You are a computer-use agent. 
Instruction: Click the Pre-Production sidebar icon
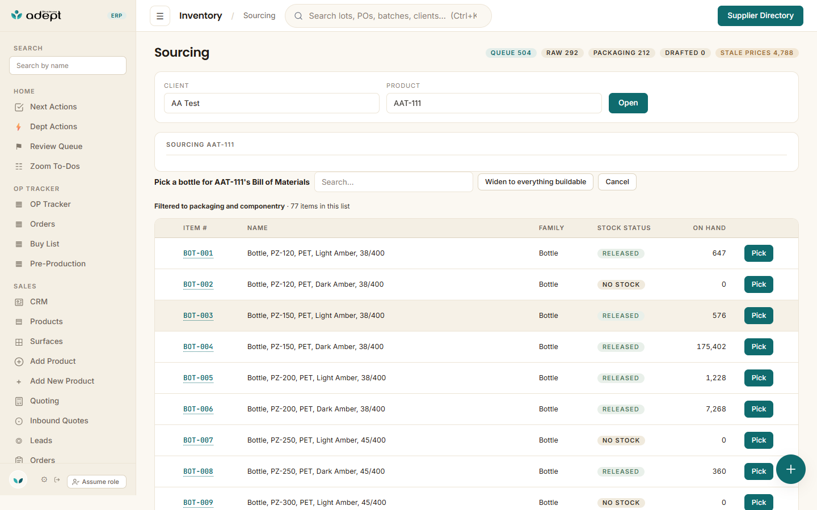pos(19,264)
